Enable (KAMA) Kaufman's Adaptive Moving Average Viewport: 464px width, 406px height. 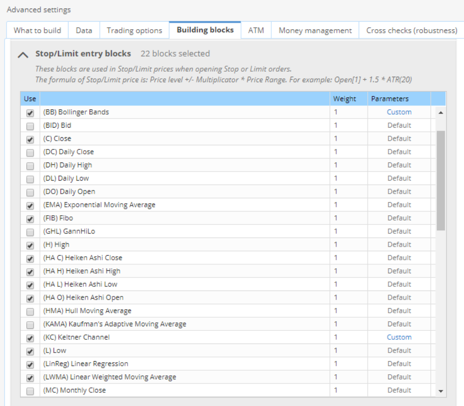[30, 325]
